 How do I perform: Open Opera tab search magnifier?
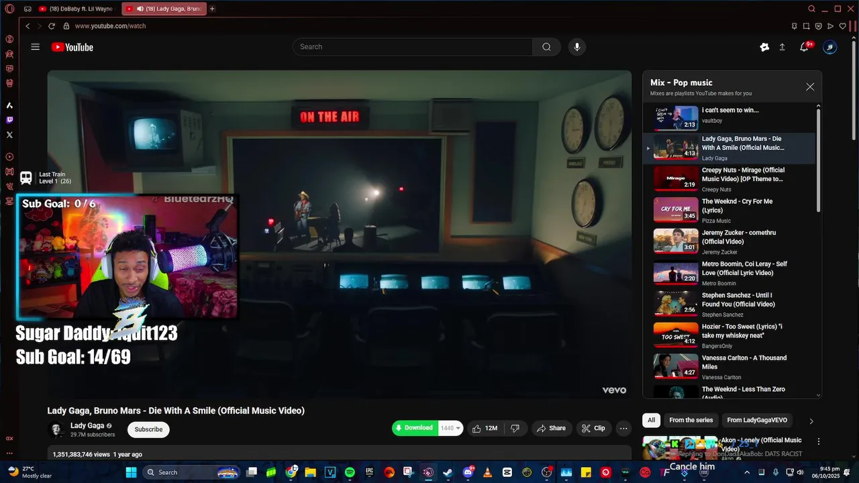tap(811, 9)
